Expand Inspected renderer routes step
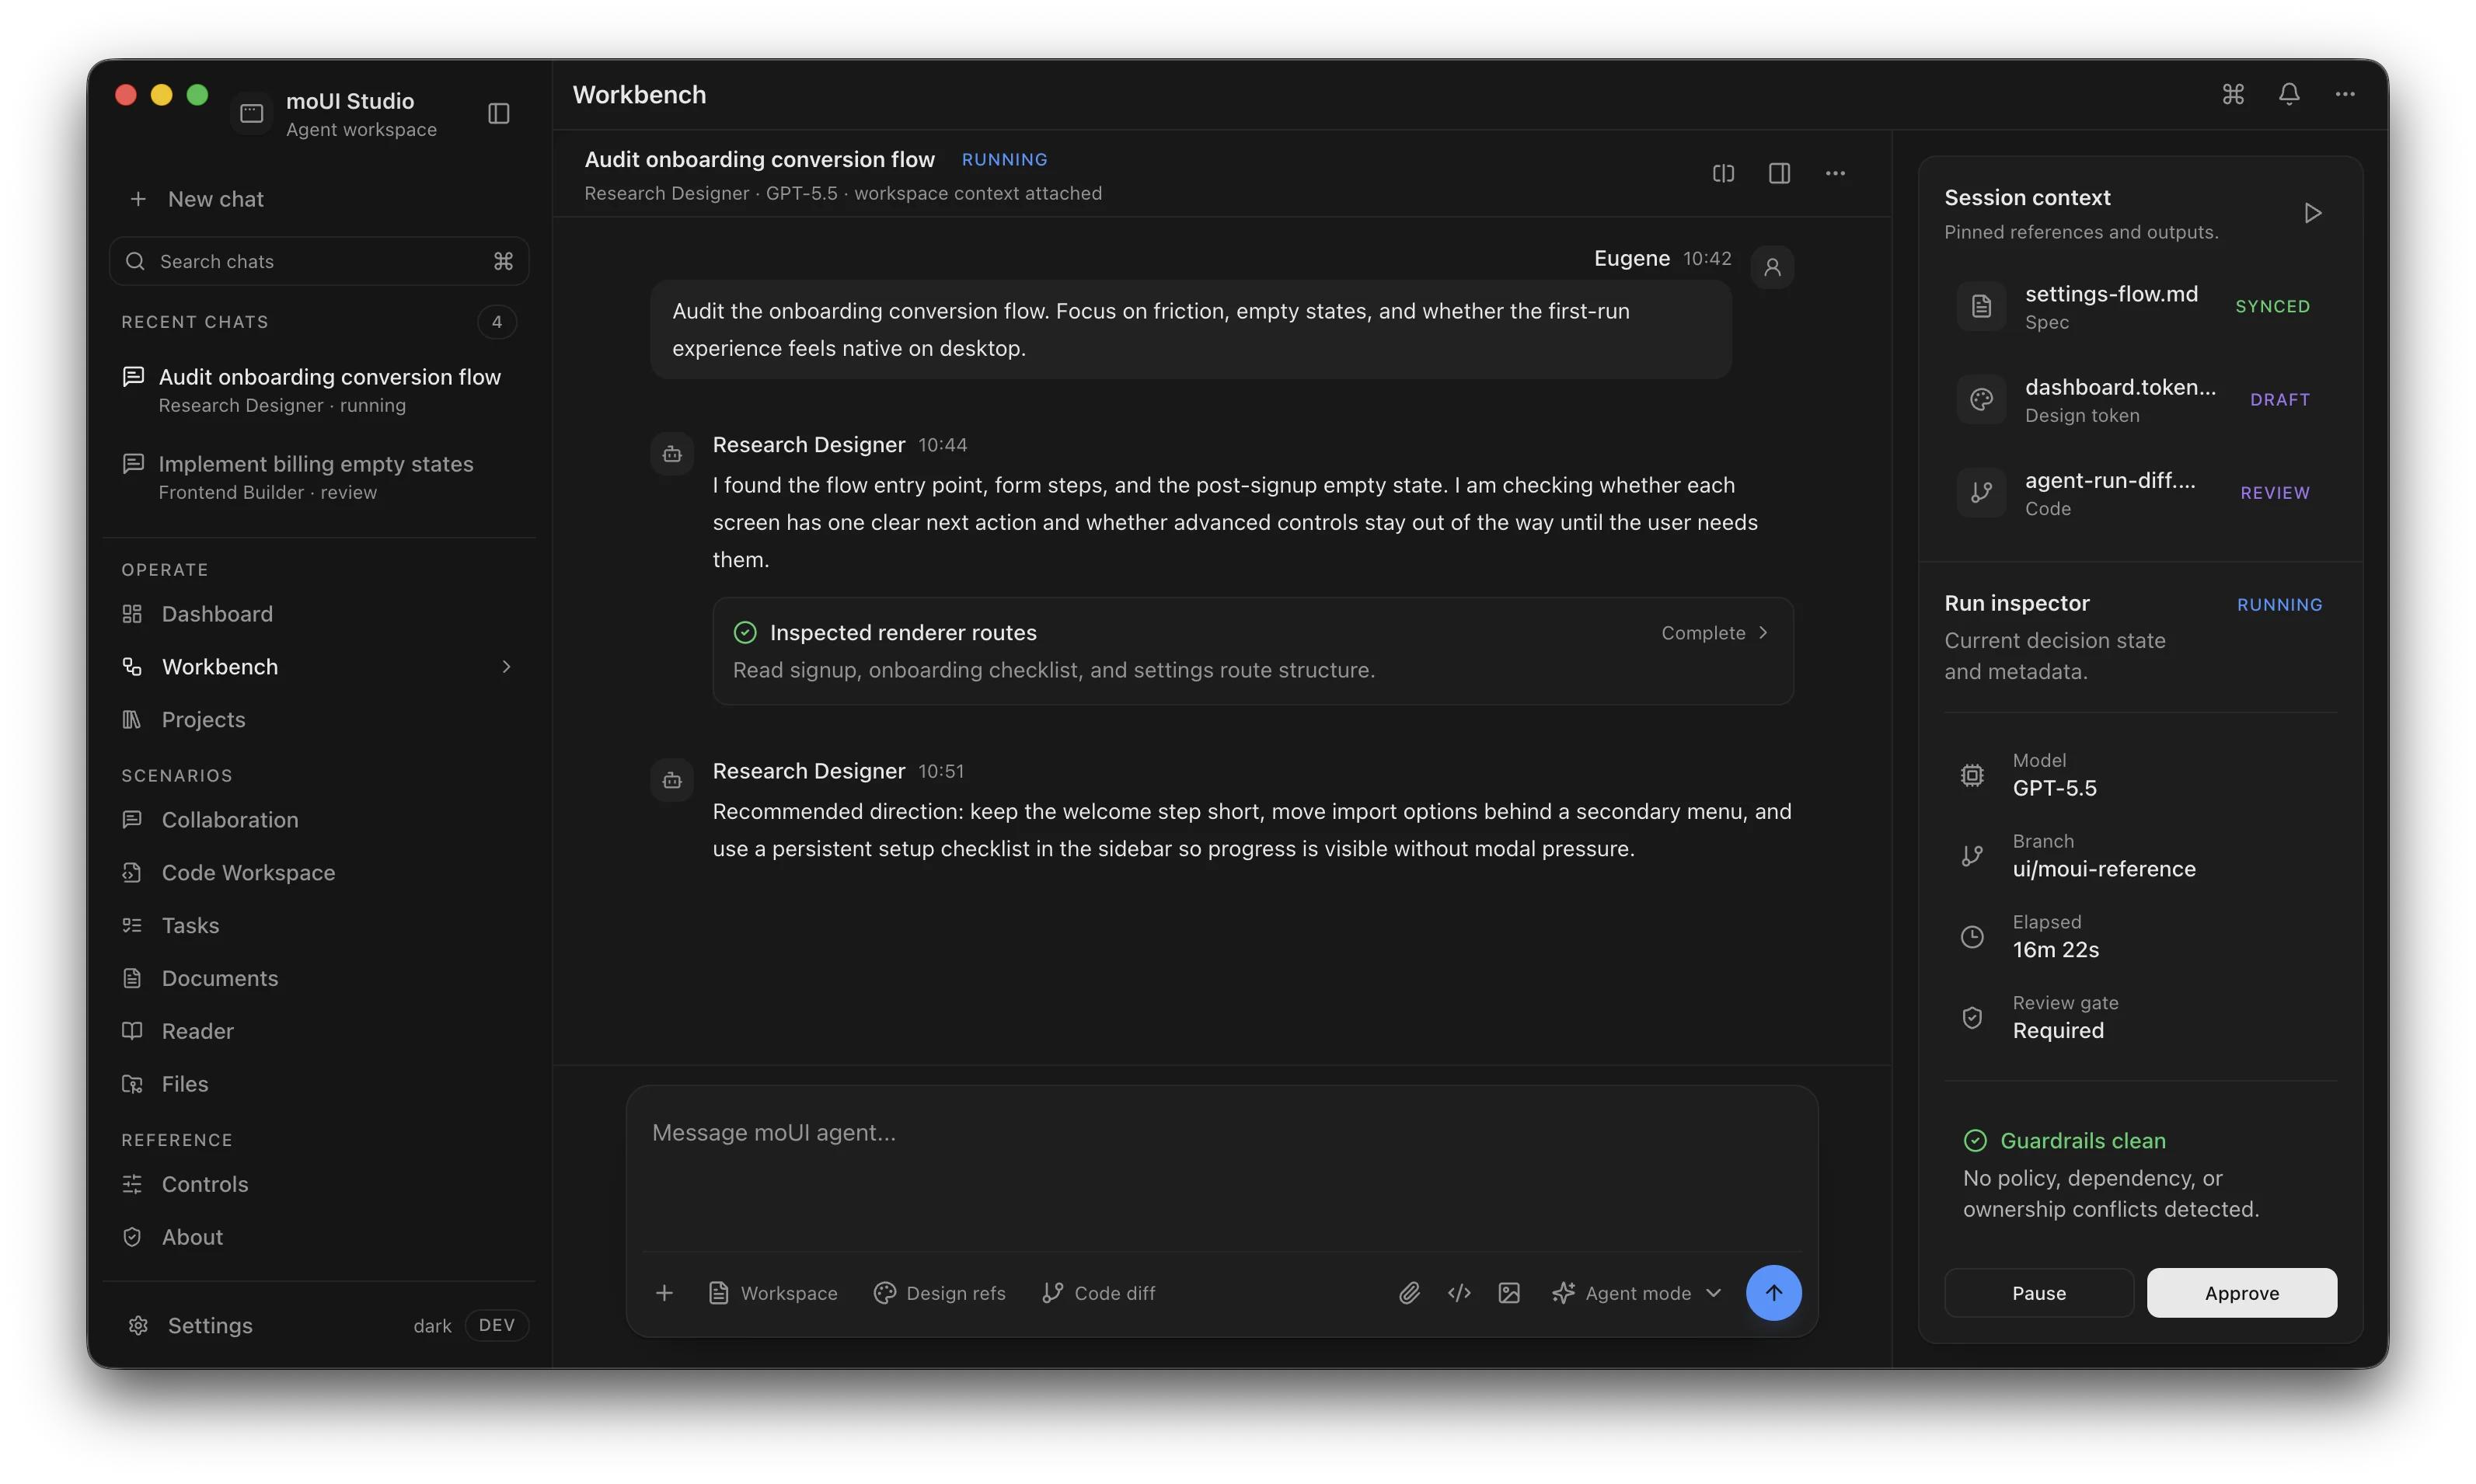Image resolution: width=2476 pixels, height=1484 pixels. 1252,651
